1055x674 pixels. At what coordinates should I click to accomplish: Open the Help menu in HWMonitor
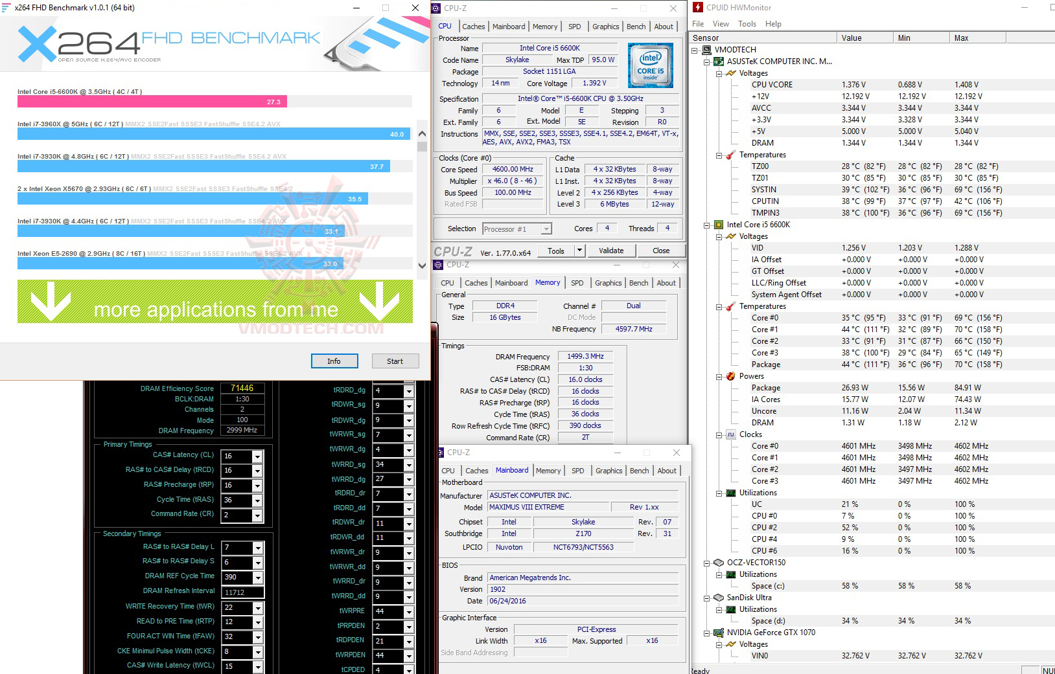[x=773, y=24]
